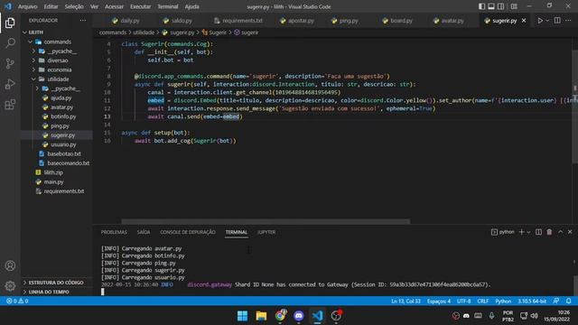Viewport: 578px width, 325px height.
Task: Split the terminal panel
Action: (x=538, y=232)
